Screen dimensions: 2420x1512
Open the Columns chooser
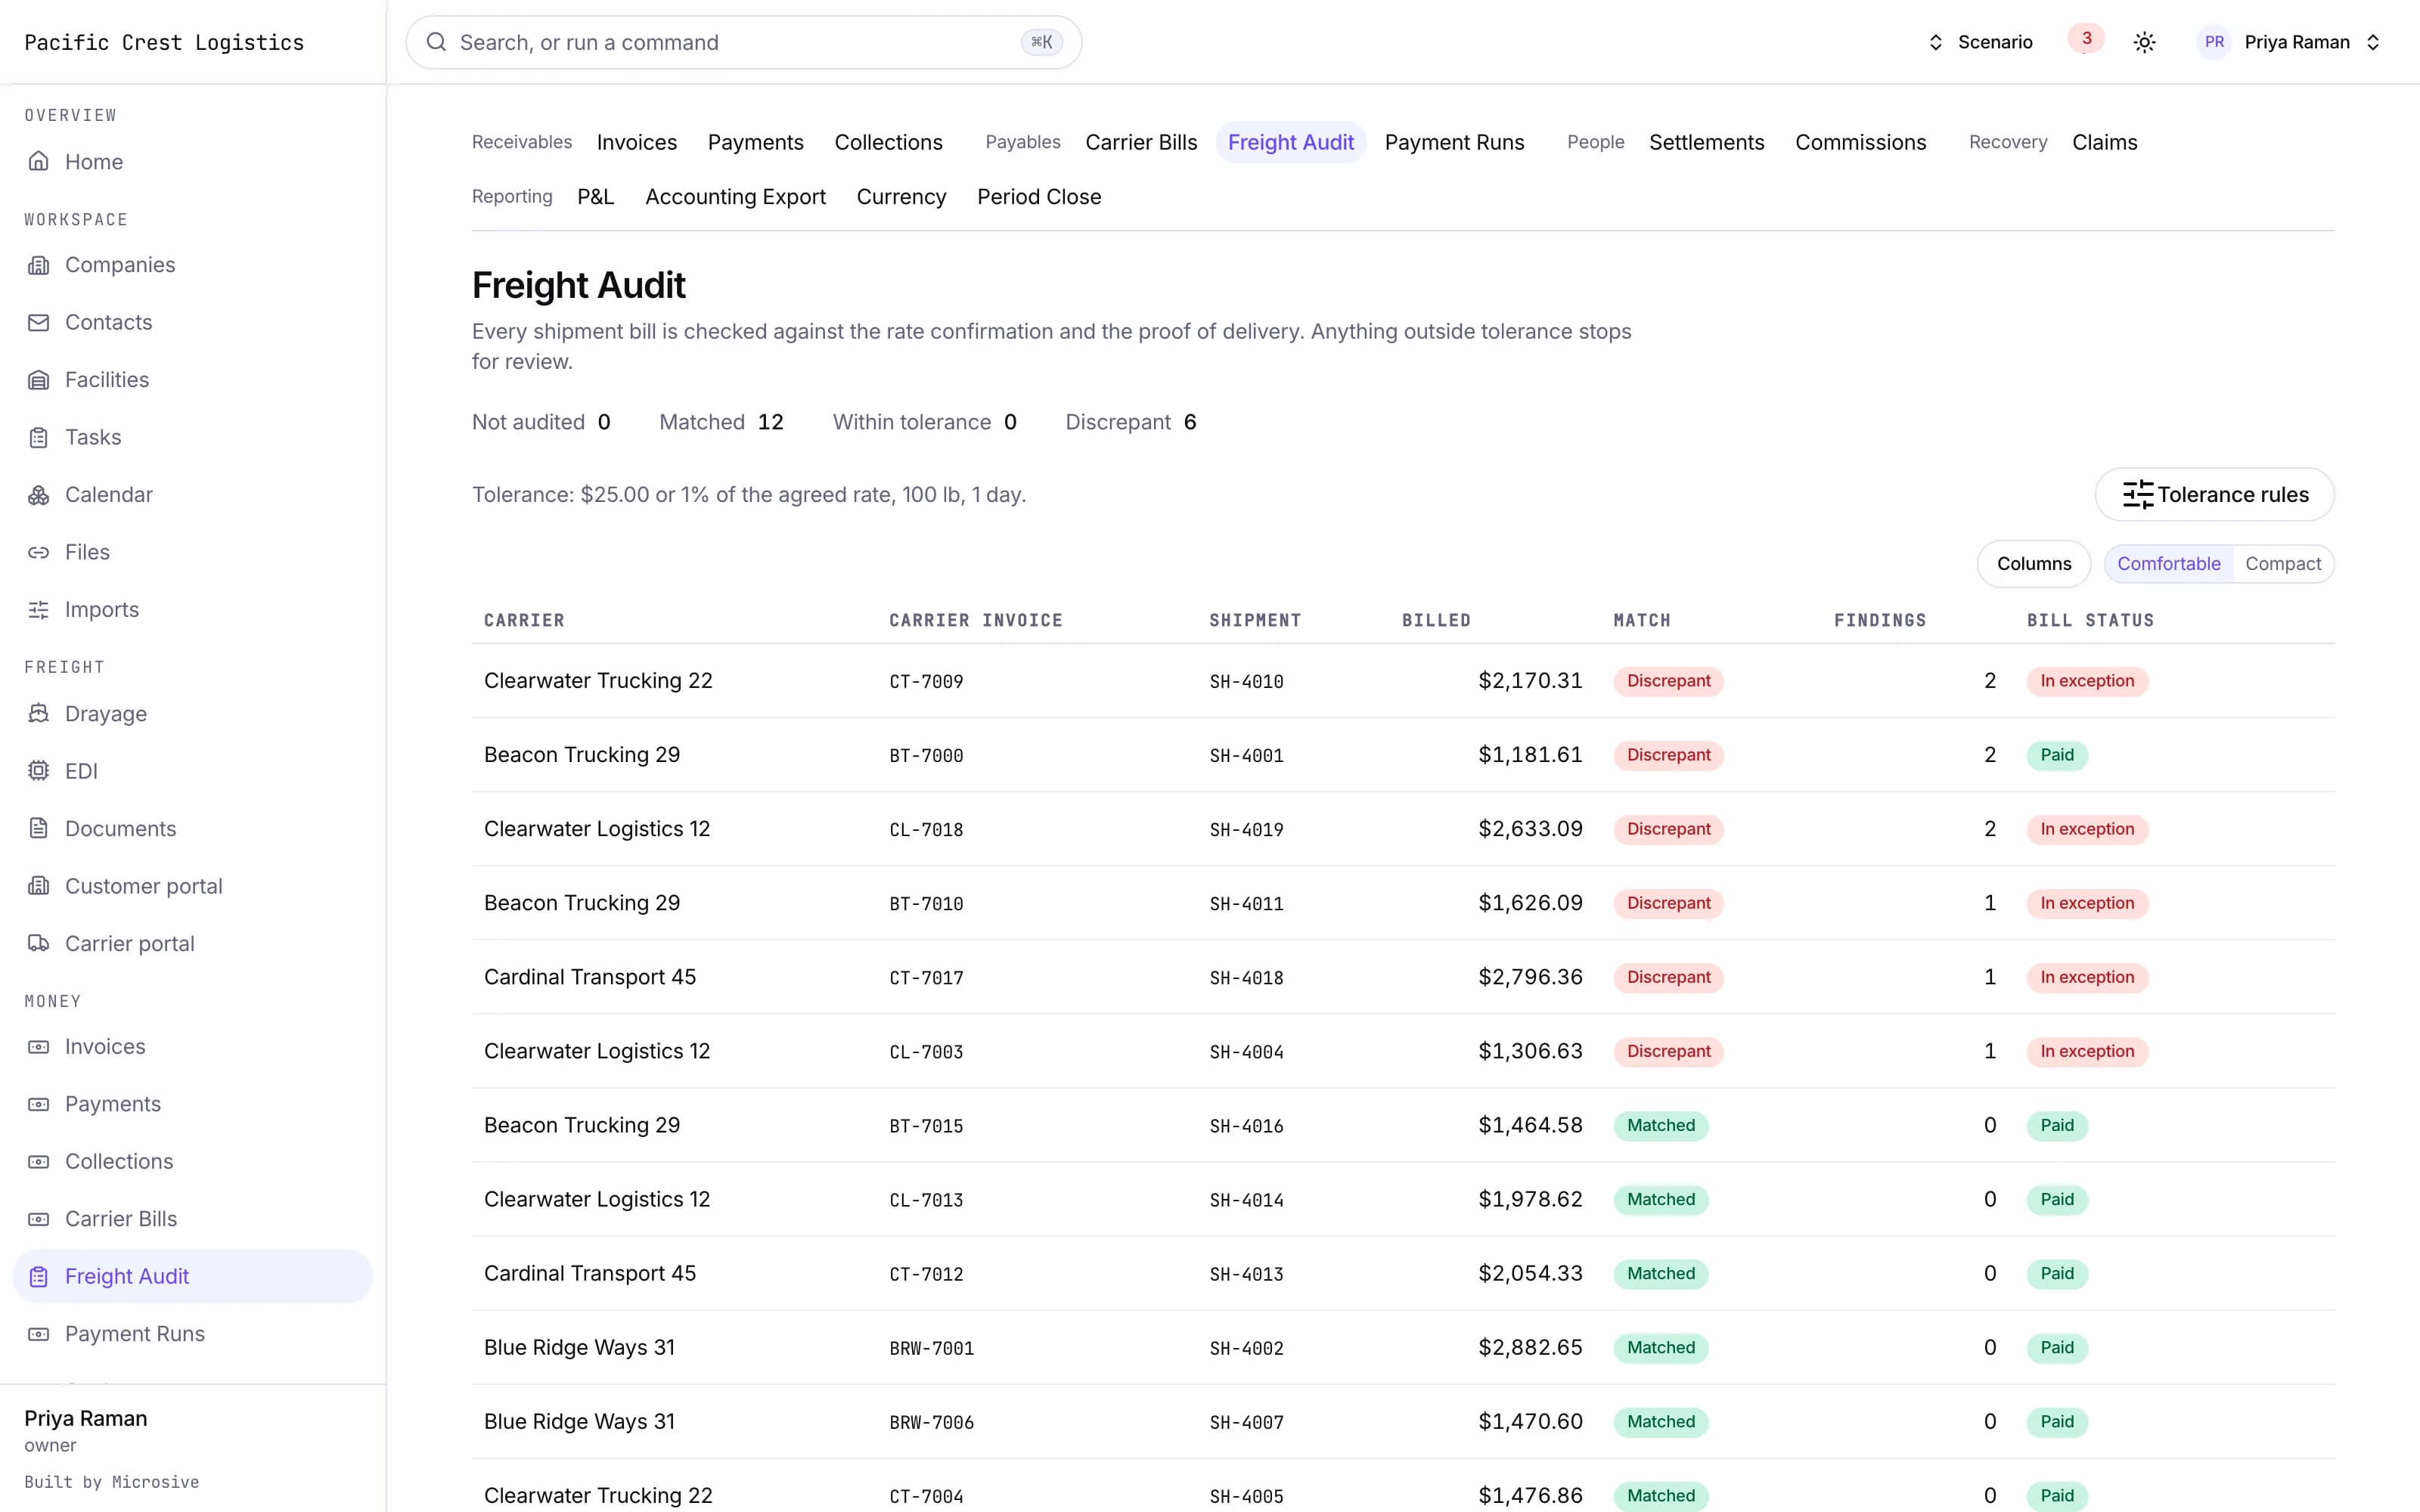2034,564
